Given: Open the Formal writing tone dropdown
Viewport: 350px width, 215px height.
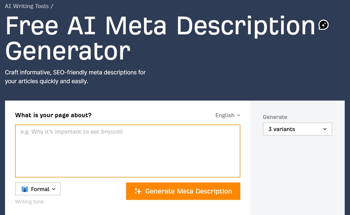Looking at the screenshot, I should 38,189.
